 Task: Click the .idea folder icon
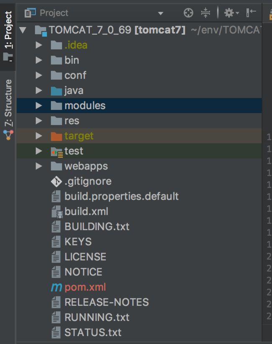click(56, 45)
